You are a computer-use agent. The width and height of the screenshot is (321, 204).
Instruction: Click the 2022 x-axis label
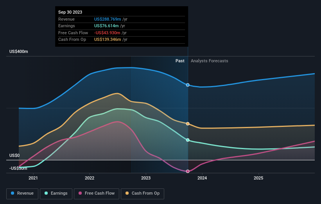click(90, 178)
